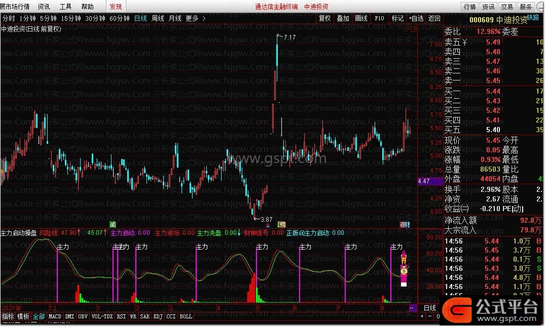The height and width of the screenshot is (327, 546).
Task: Click the 行情 button at top right
Action: pyautogui.click(x=469, y=7)
